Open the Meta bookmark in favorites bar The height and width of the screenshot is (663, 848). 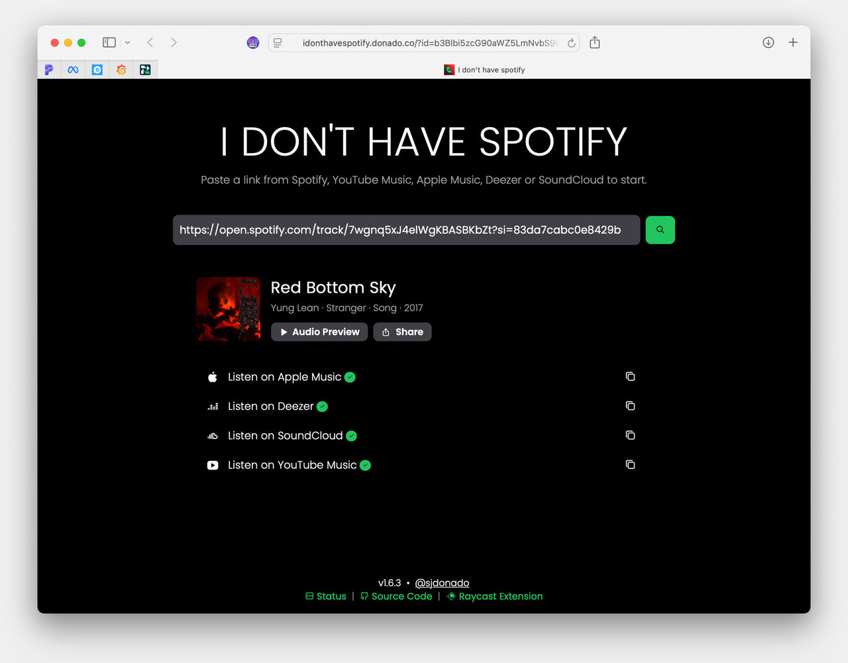tap(73, 70)
